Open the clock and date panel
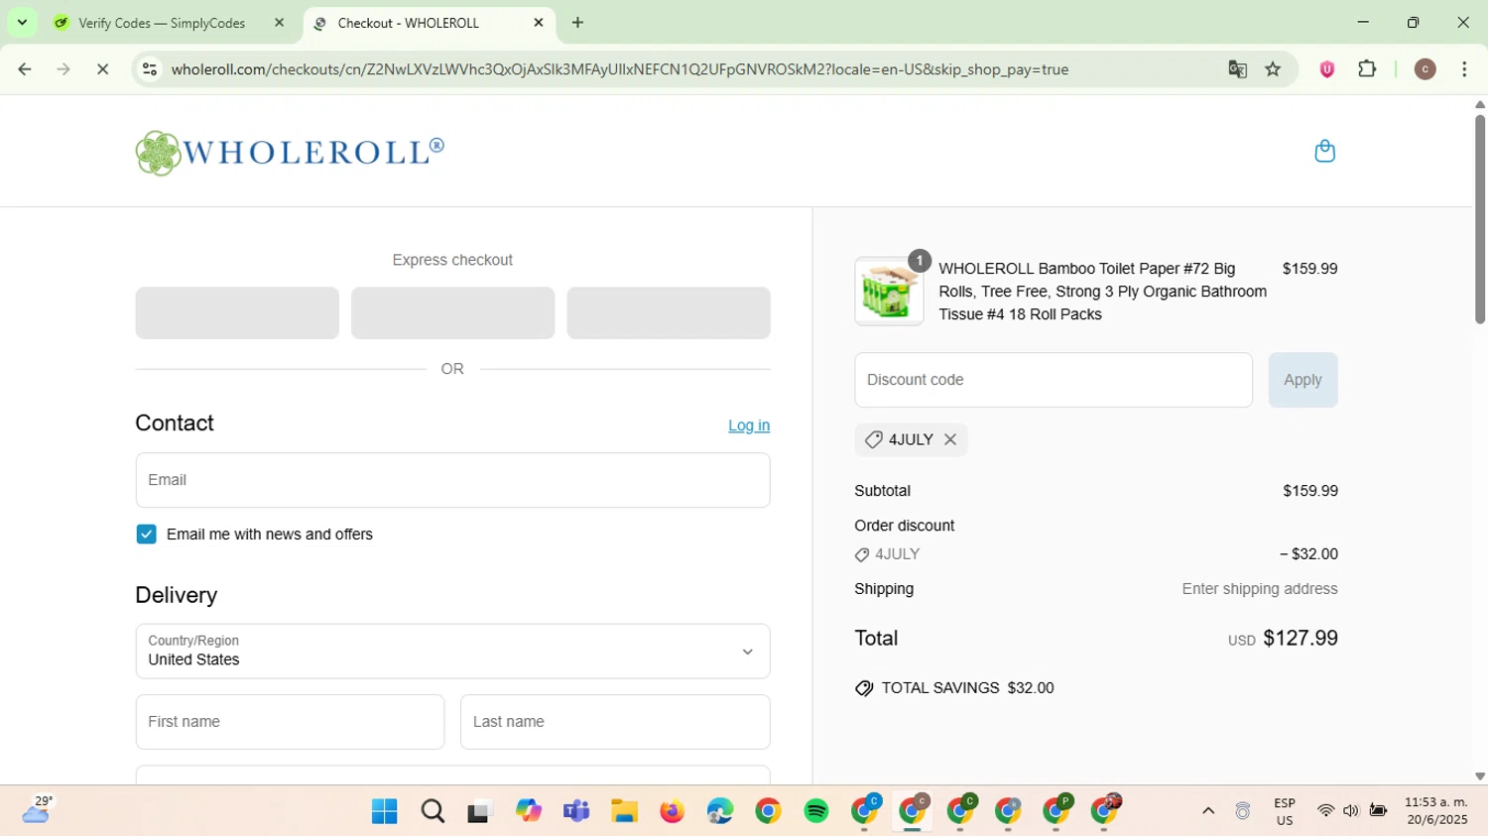 tap(1435, 811)
